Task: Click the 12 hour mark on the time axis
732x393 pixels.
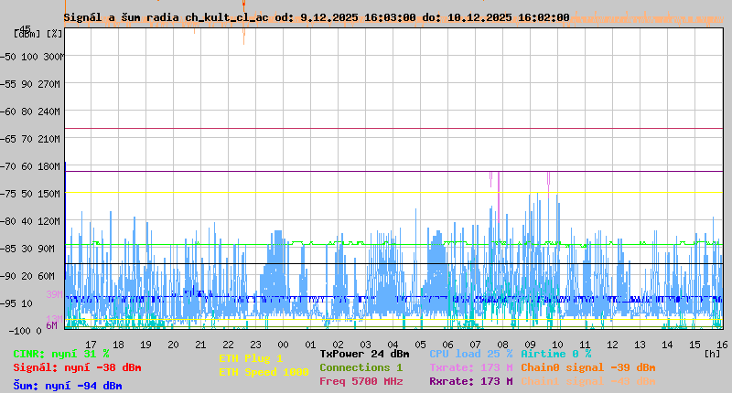Action: coord(612,344)
